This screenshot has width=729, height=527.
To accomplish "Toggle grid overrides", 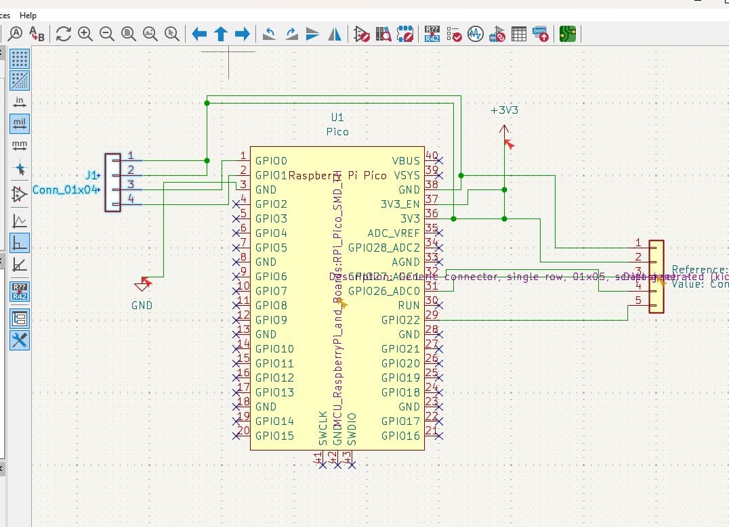I will 20,81.
